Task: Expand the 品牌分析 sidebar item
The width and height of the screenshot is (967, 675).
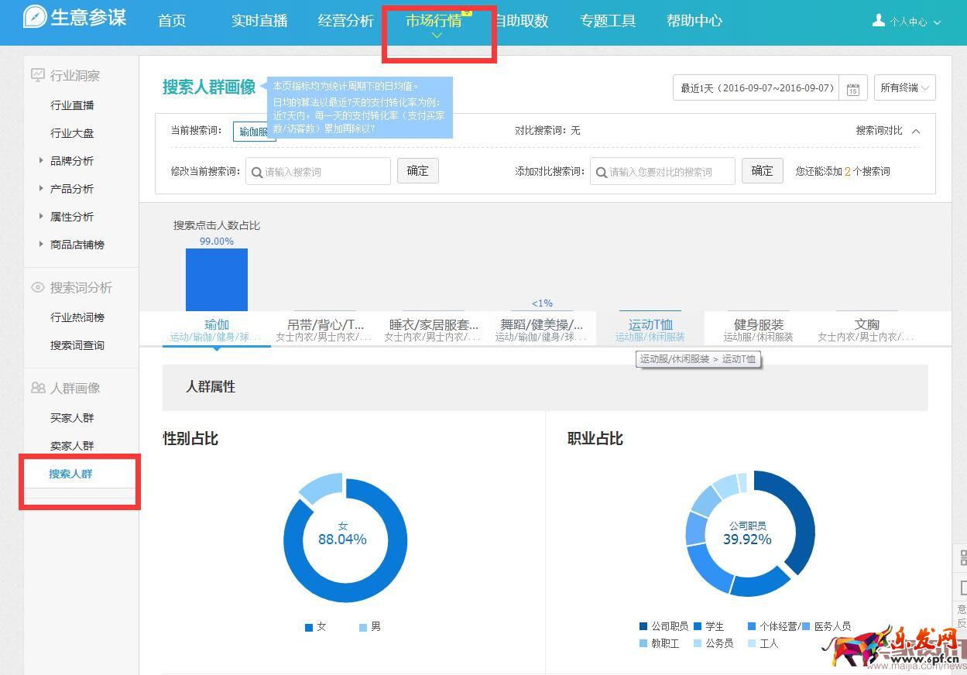Action: tap(41, 161)
